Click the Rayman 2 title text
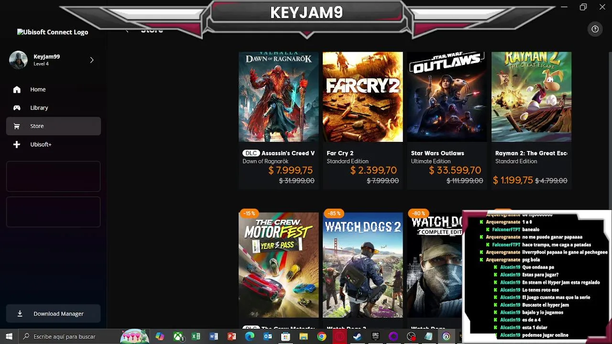 [531, 153]
